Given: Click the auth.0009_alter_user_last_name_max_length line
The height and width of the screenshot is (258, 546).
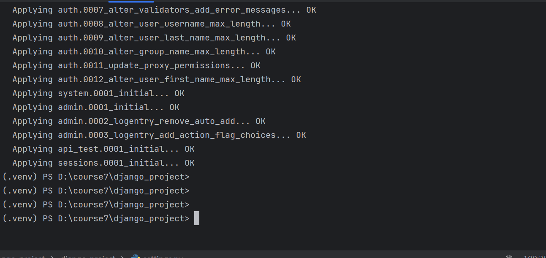Looking at the screenshot, I should click(154, 38).
